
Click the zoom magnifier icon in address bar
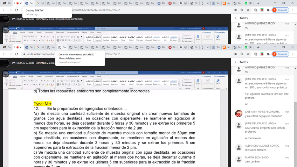click(x=242, y=54)
